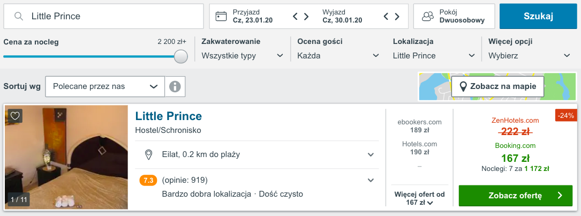Go to next check-in date
581x216 pixels.
pos(306,16)
